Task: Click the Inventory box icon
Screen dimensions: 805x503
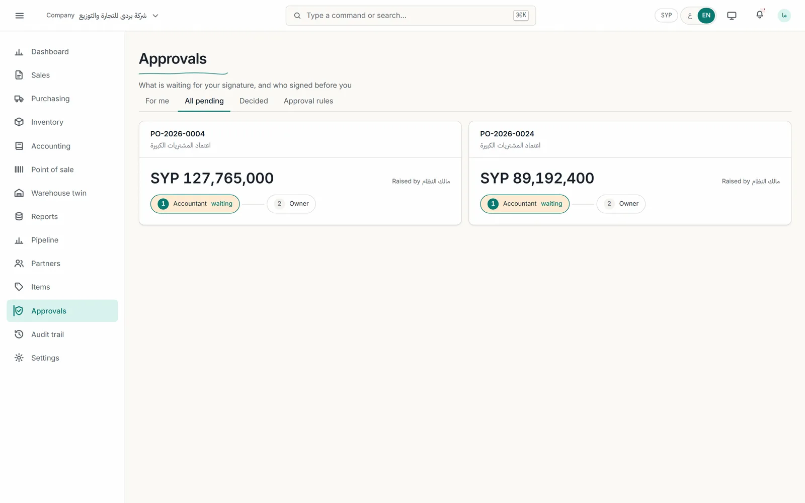Action: coord(19,122)
